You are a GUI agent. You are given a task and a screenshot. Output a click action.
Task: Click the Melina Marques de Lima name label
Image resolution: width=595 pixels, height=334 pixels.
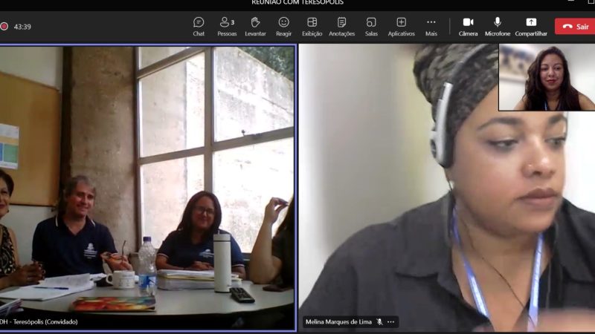(x=338, y=322)
